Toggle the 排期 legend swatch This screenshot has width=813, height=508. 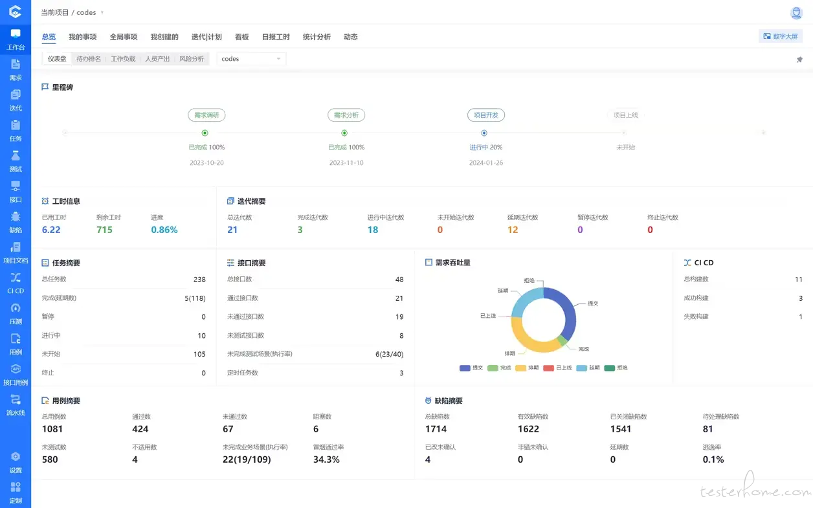pyautogui.click(x=521, y=368)
